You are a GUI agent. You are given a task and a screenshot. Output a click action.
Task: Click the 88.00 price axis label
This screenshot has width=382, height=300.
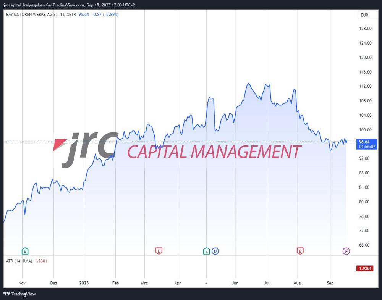pos(364,173)
